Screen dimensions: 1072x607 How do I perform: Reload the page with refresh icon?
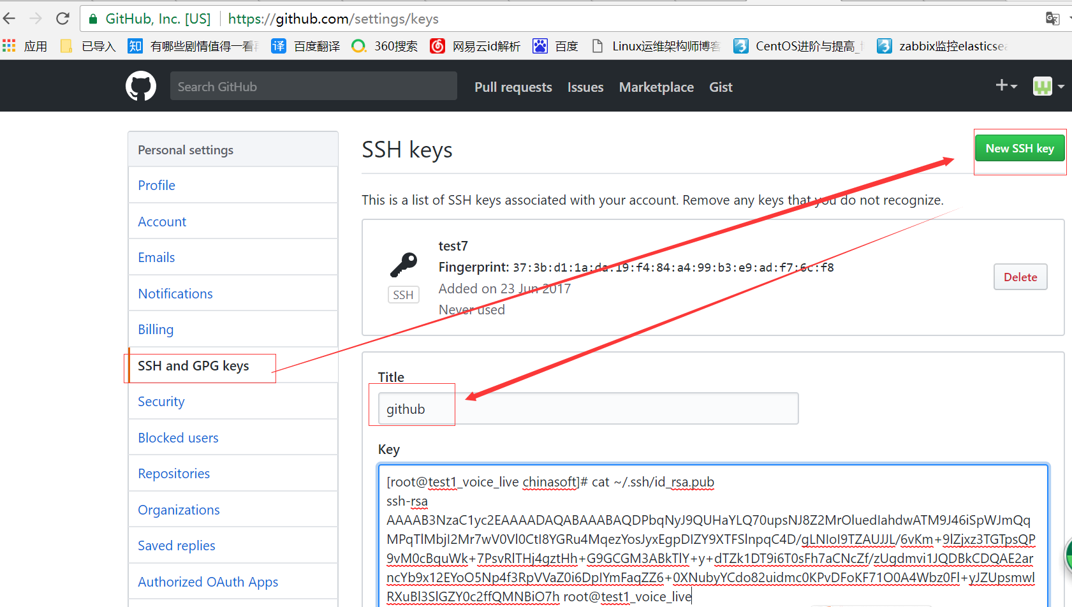click(62, 18)
